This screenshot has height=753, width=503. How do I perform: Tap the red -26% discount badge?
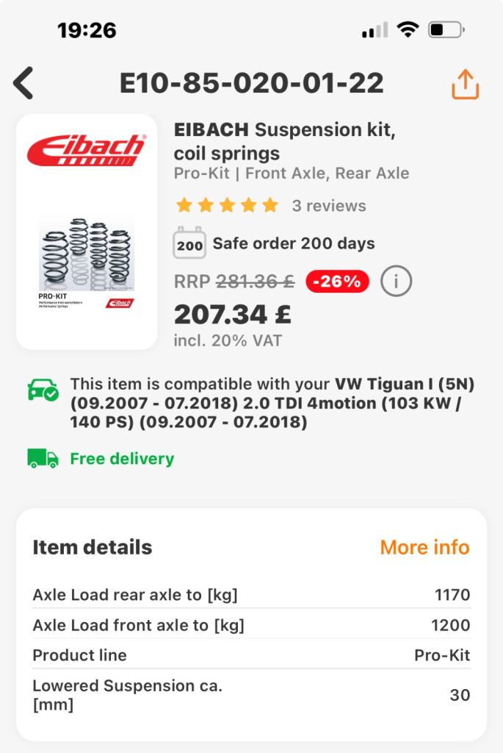(x=337, y=281)
